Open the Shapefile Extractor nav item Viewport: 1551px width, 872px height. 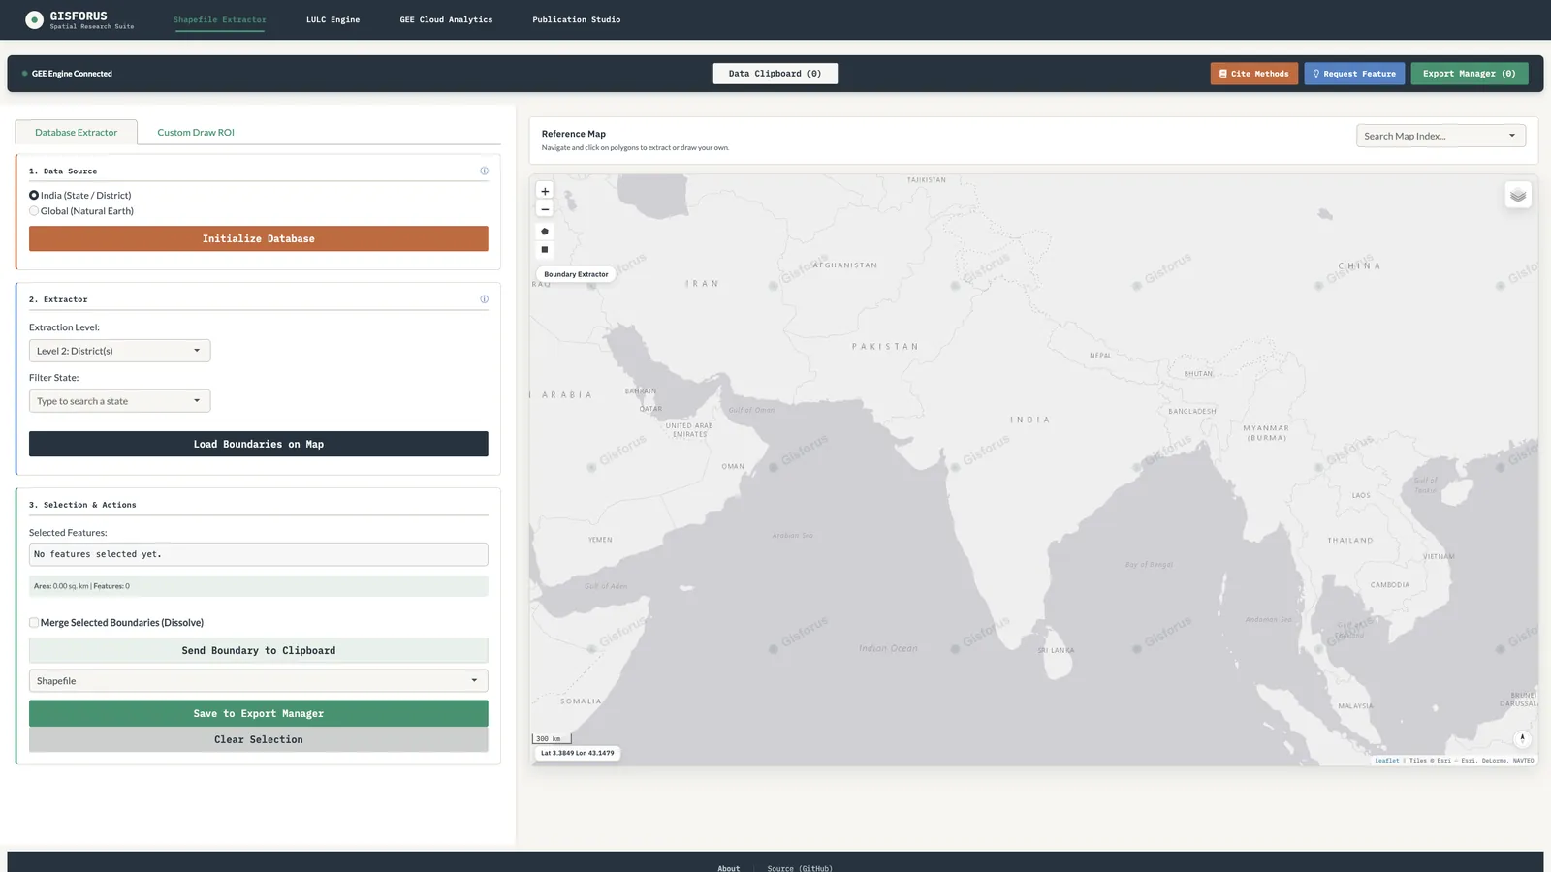click(x=220, y=19)
